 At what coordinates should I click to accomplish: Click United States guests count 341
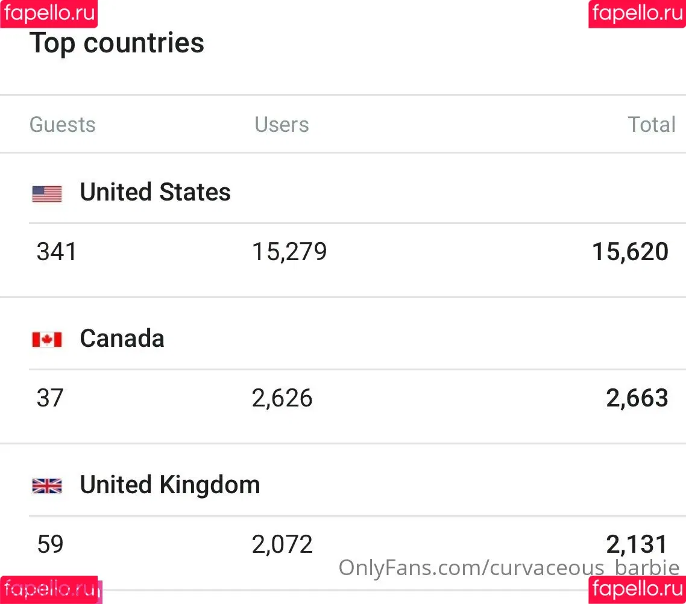[x=57, y=252]
